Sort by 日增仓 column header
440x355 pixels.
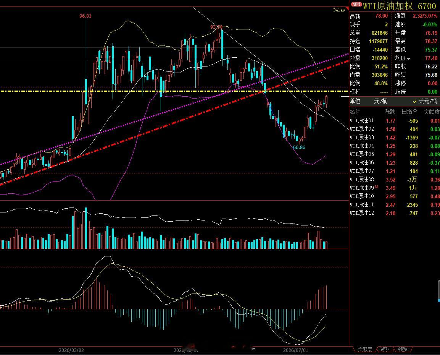pos(409,112)
